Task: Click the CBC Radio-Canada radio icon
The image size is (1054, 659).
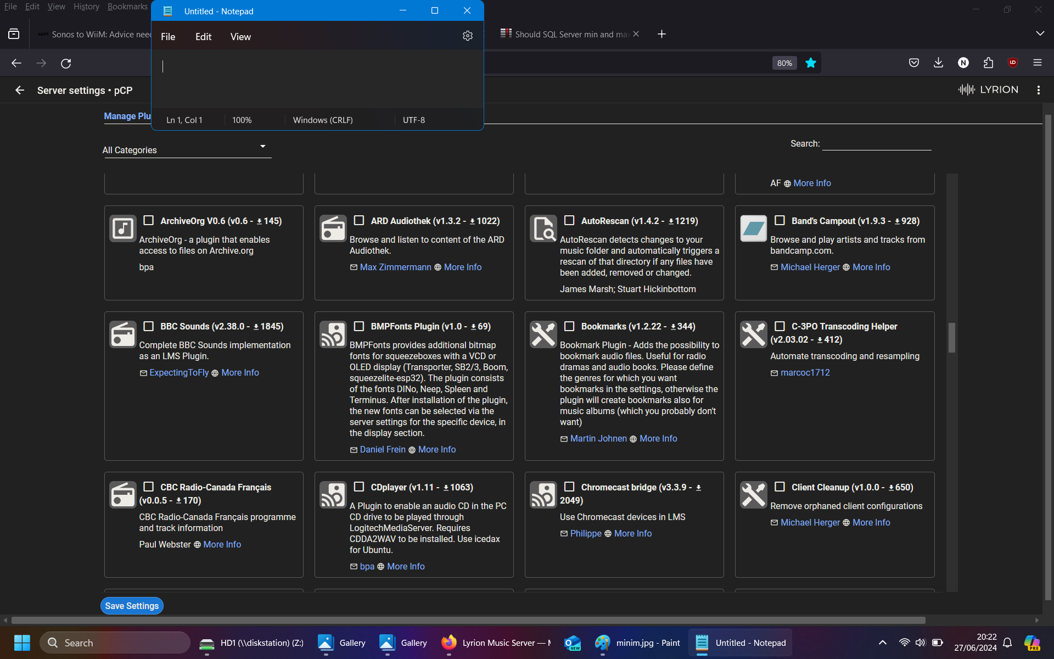Action: tap(123, 495)
